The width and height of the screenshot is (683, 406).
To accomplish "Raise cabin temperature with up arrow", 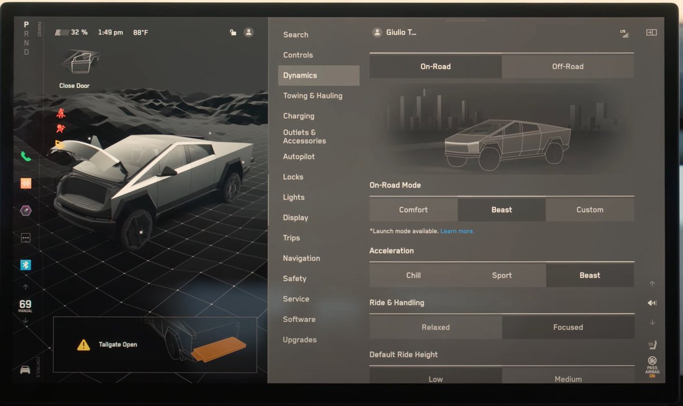I will 26,287.
